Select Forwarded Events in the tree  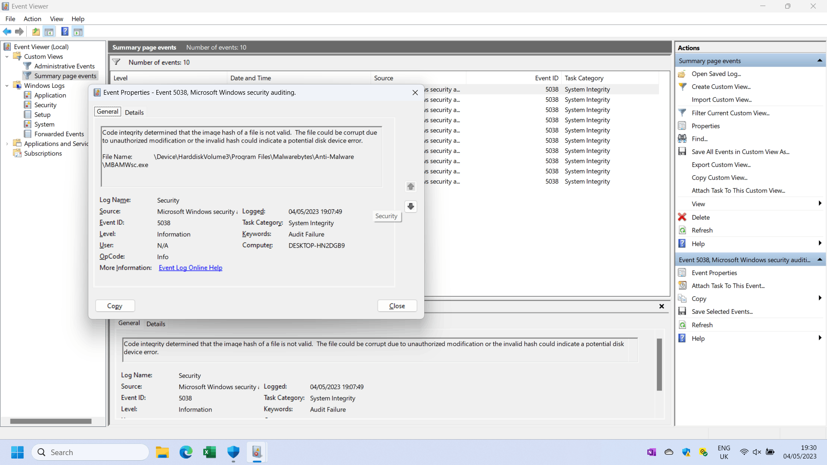(59, 134)
